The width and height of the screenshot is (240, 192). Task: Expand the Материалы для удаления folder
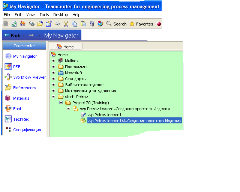[x=53, y=90]
